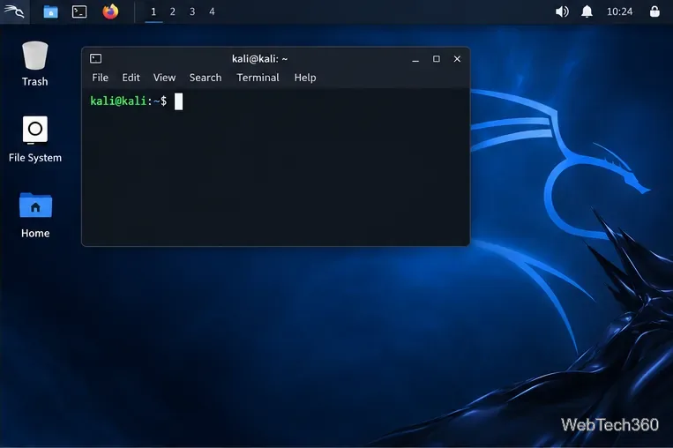Open the Kali applications menu dragon icon
The image size is (673, 448).
pyautogui.click(x=14, y=11)
